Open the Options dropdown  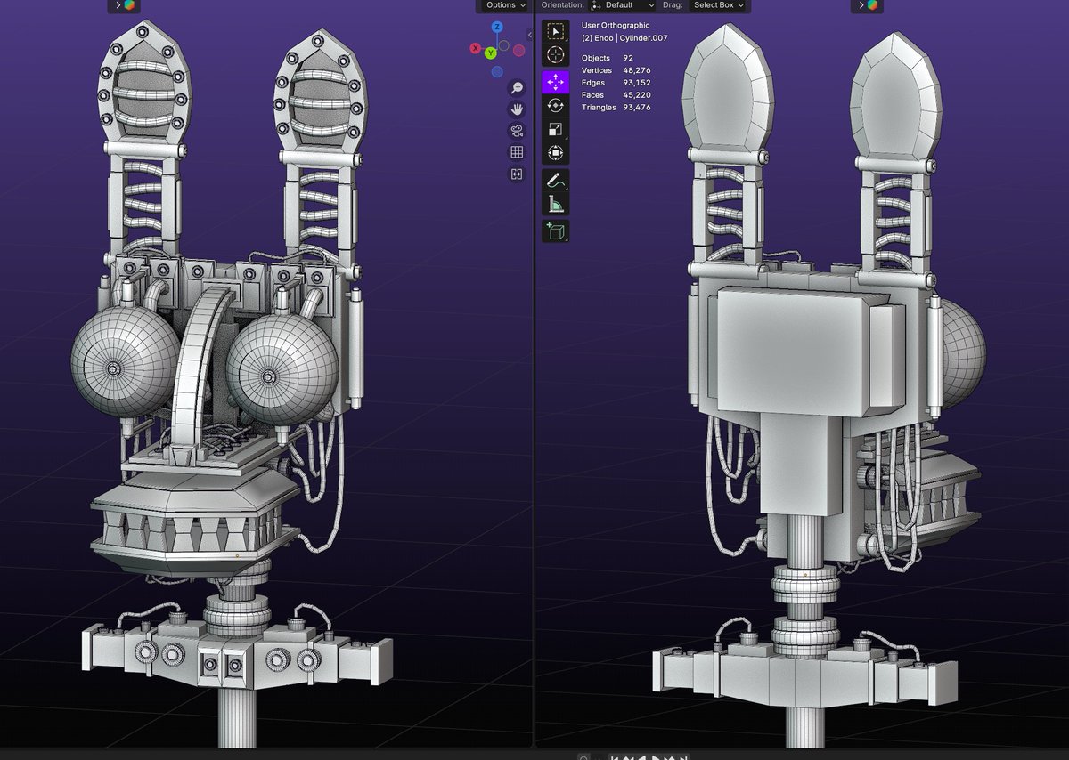(x=505, y=5)
